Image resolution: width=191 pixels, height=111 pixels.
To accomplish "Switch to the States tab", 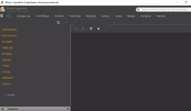I will pyautogui.click(x=131, y=16).
